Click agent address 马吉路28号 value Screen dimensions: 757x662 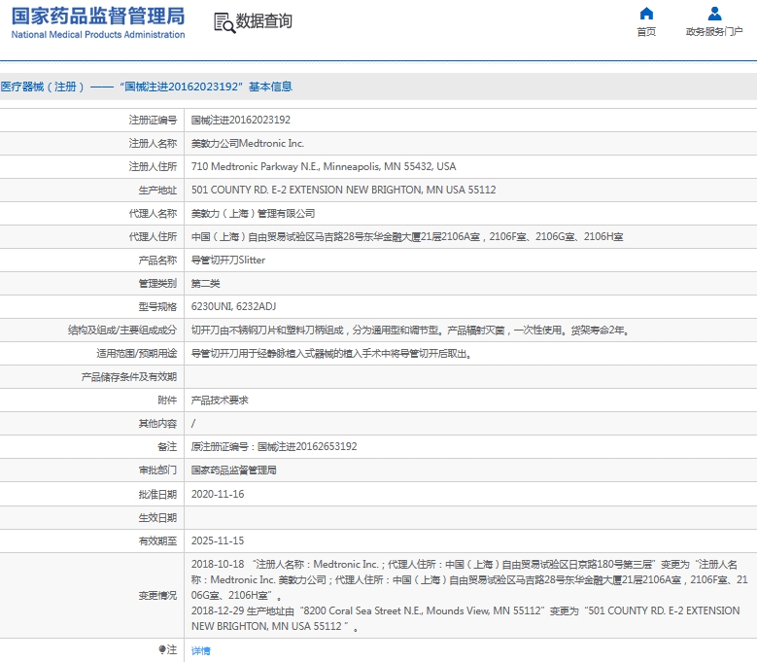pos(407,236)
